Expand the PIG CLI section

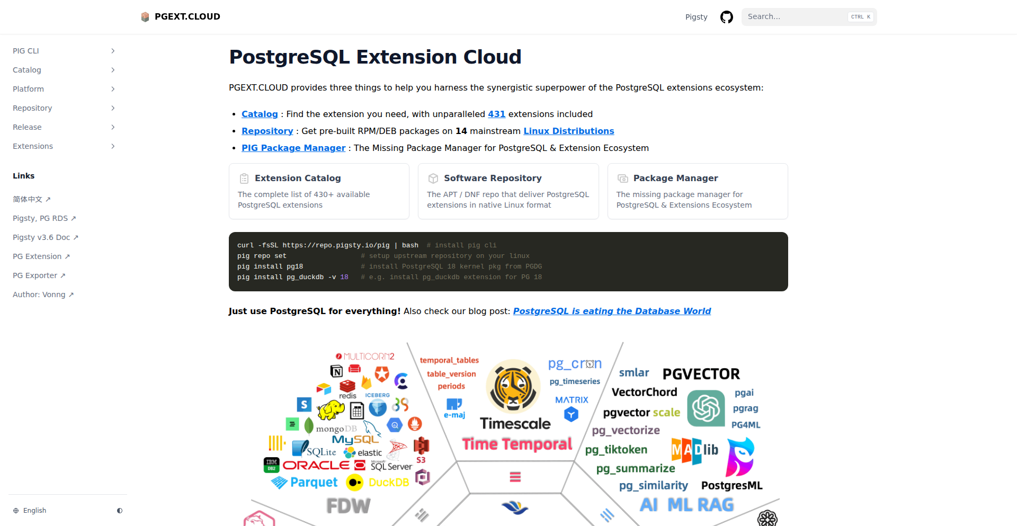pos(112,50)
